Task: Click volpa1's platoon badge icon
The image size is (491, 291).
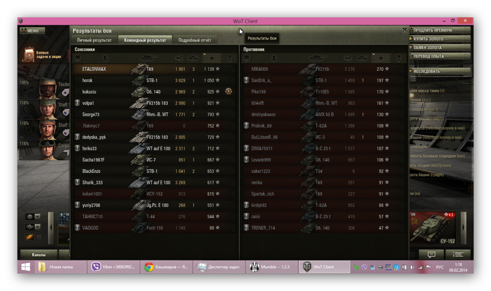Action: tap(77, 103)
